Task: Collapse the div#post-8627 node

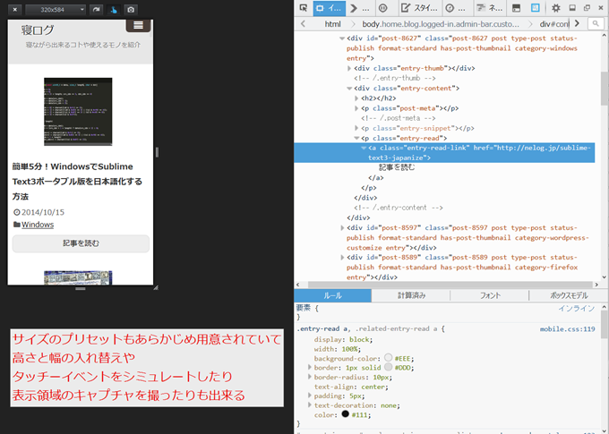Action: point(342,38)
